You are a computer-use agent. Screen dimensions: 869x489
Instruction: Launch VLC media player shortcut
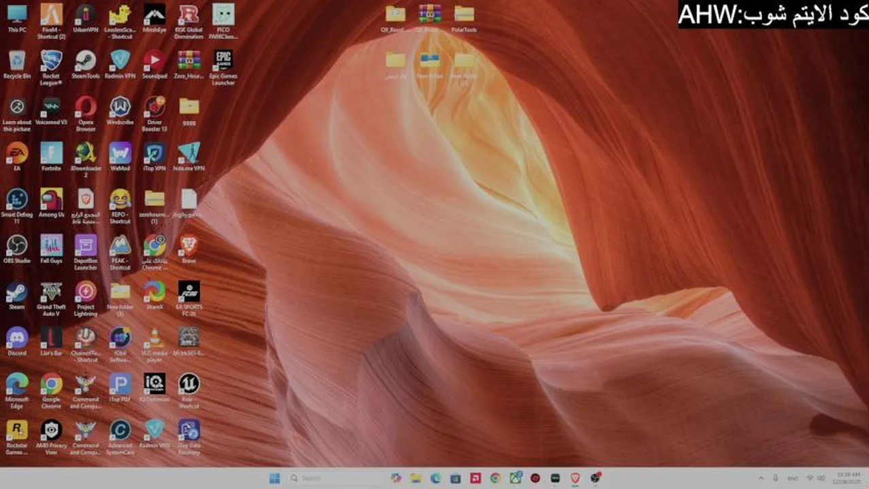tap(154, 344)
